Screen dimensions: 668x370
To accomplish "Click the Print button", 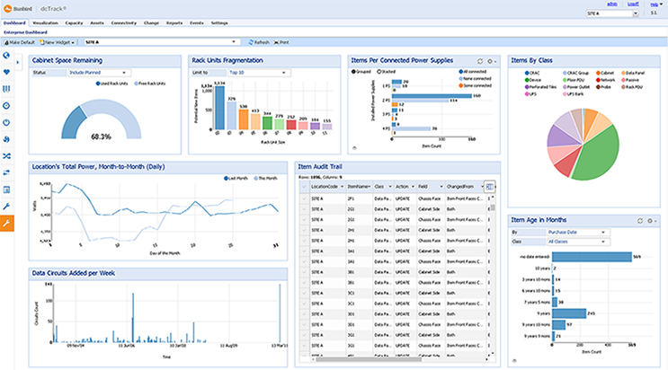I will coord(281,42).
